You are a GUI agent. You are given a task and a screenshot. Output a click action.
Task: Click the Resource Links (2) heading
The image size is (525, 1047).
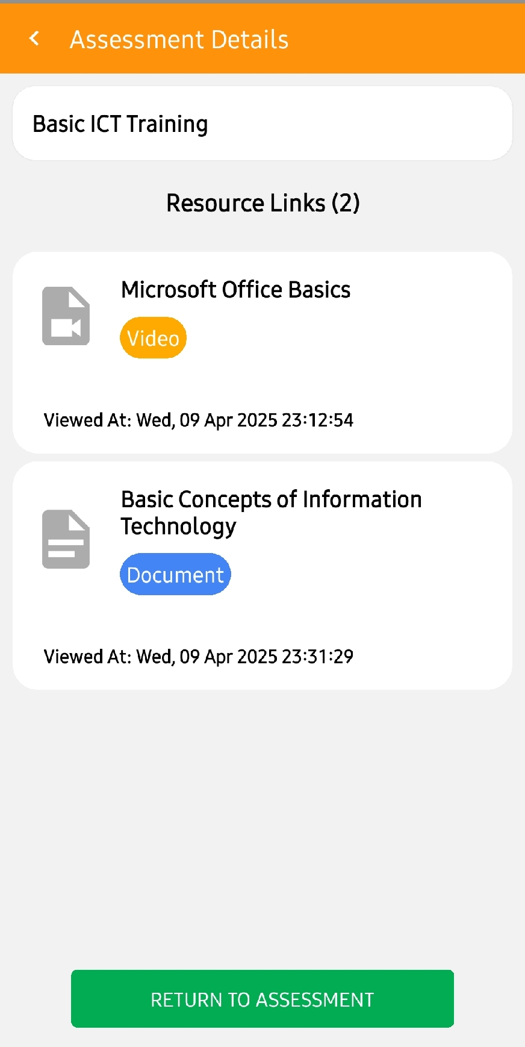pyautogui.click(x=263, y=203)
